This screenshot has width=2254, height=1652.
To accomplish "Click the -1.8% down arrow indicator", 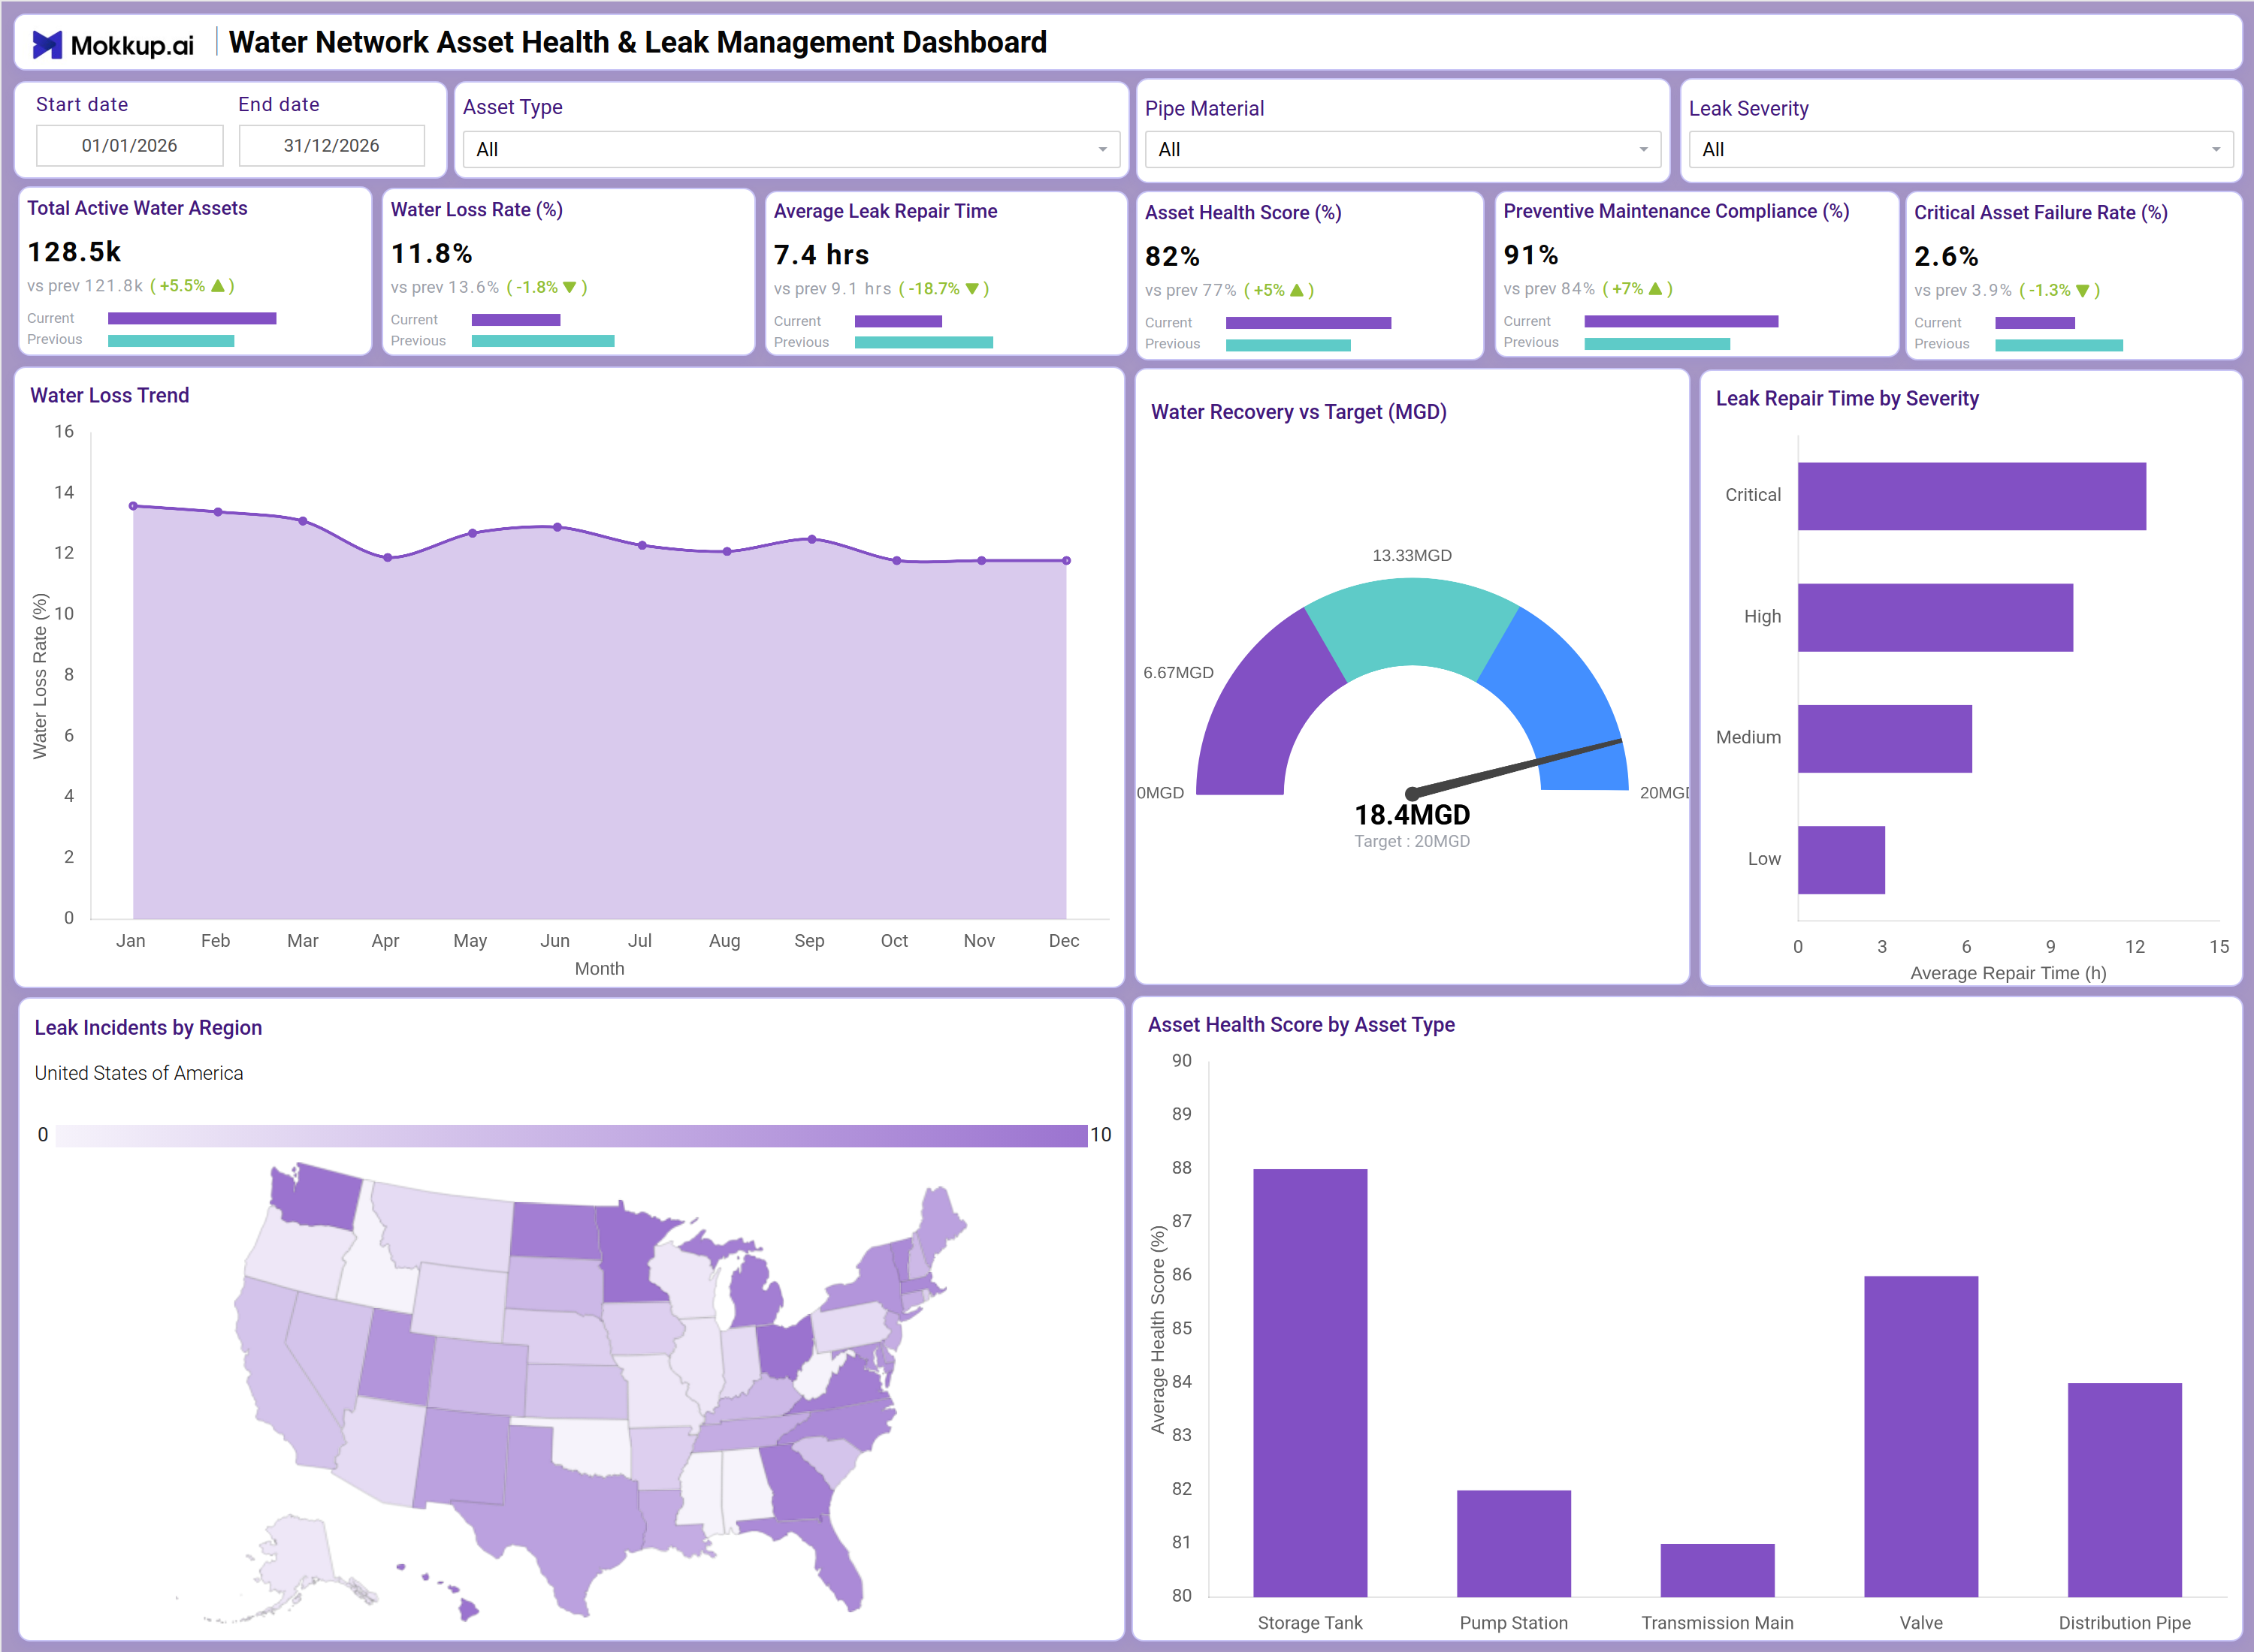I will point(570,288).
